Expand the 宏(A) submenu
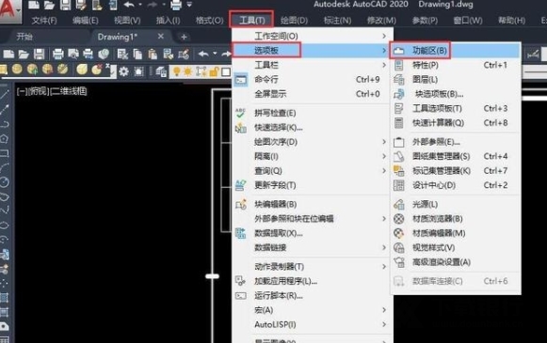The width and height of the screenshot is (547, 343). coord(313,310)
